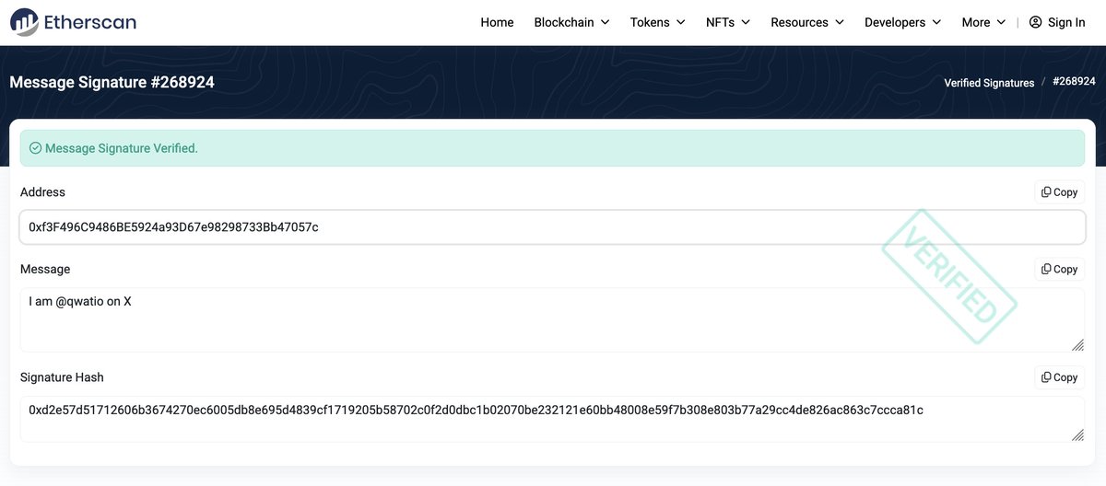Open the Tokens dropdown menu
The width and height of the screenshot is (1106, 486).
(657, 22)
